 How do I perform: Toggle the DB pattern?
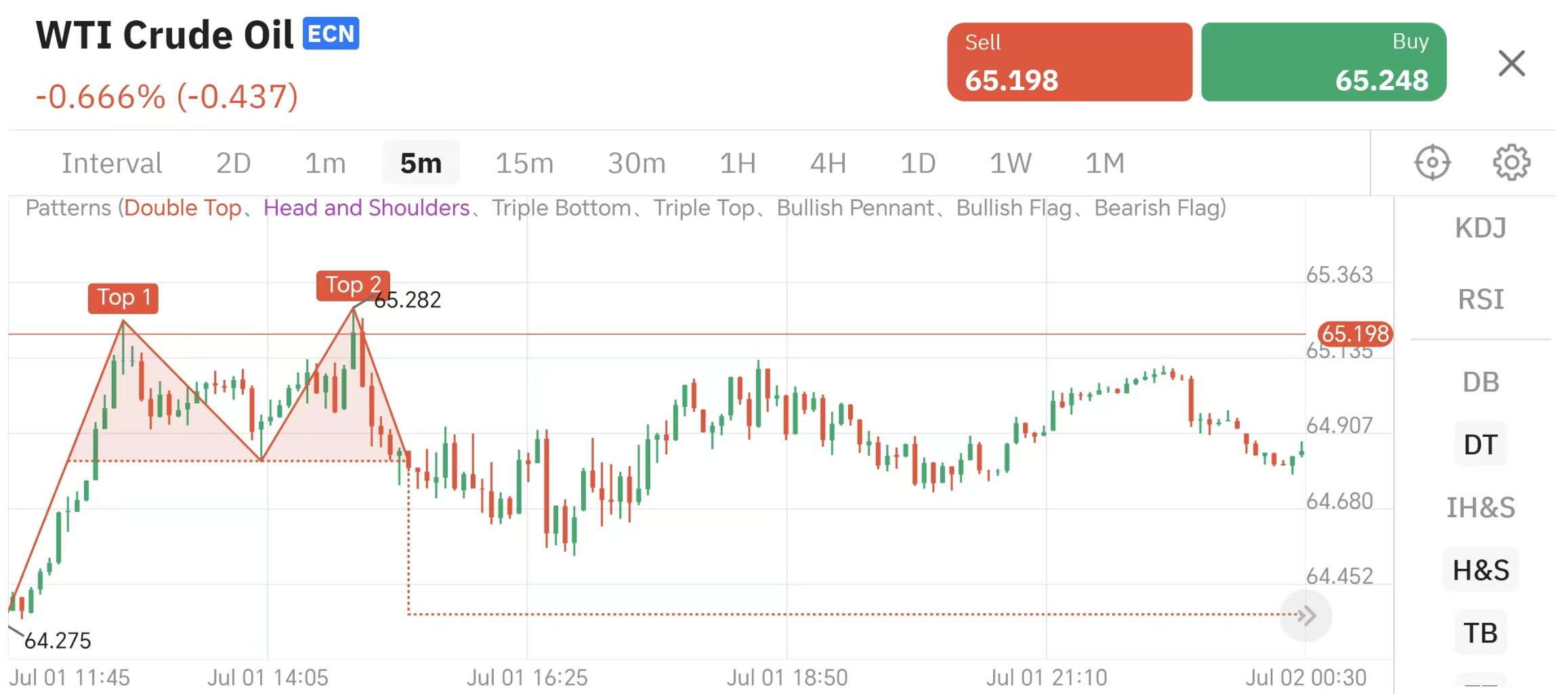tap(1480, 383)
